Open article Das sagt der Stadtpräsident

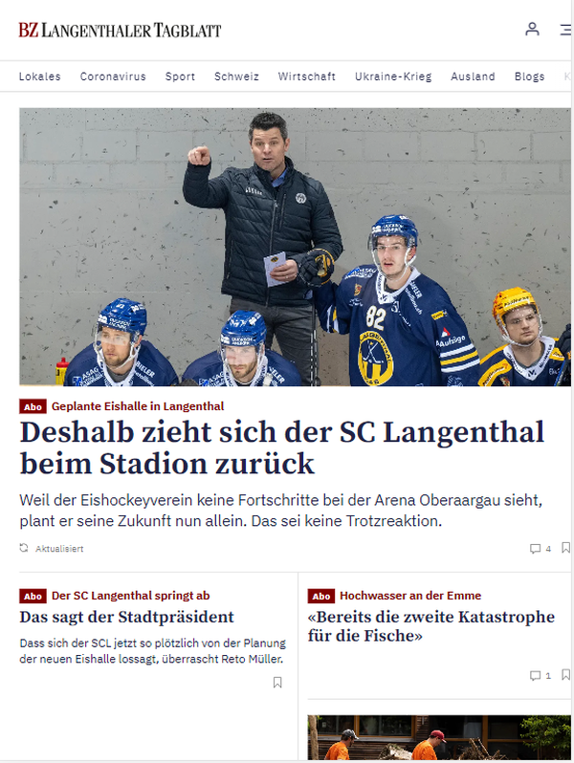click(x=126, y=617)
